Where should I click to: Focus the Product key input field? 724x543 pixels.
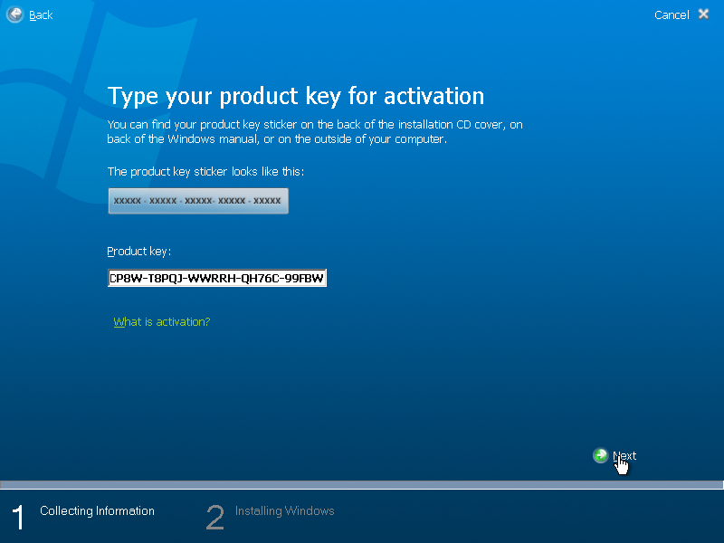(x=217, y=278)
